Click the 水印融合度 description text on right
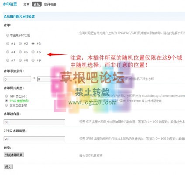185x175 pixels. [132, 122]
